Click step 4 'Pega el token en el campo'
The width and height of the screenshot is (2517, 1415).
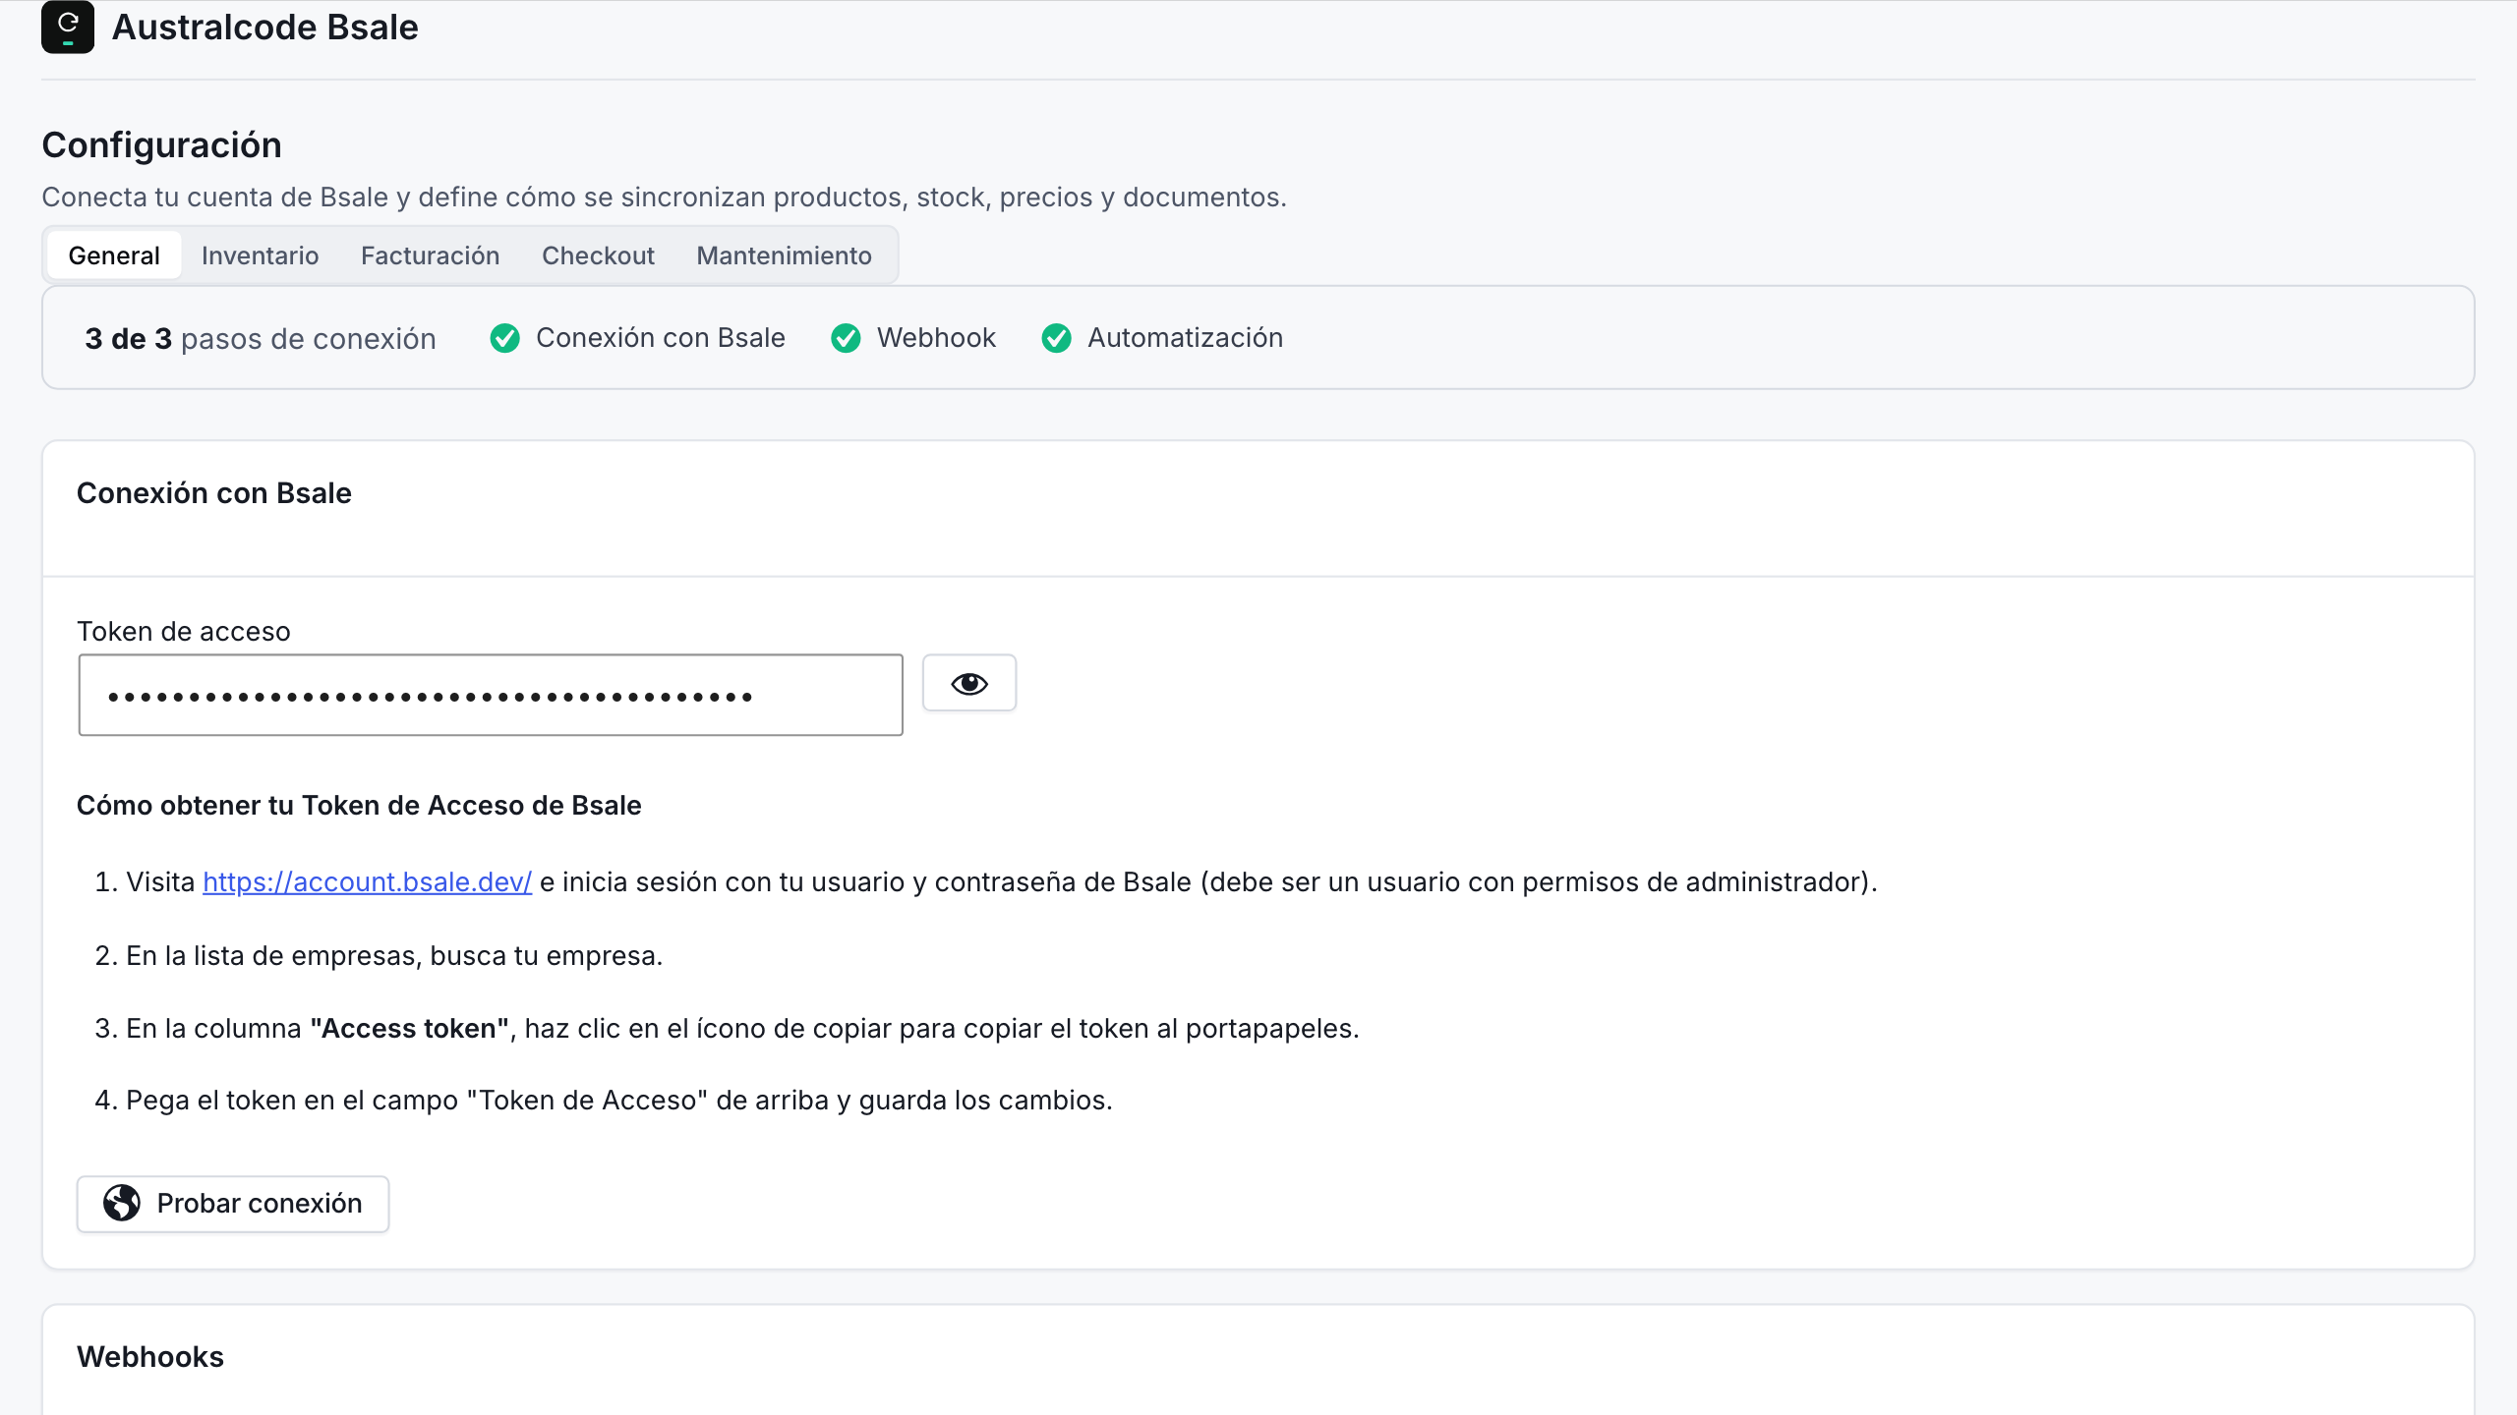point(619,1100)
